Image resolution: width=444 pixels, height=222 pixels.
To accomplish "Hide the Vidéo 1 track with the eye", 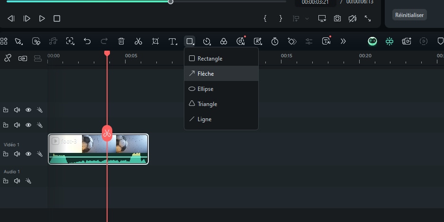I will click(x=28, y=154).
